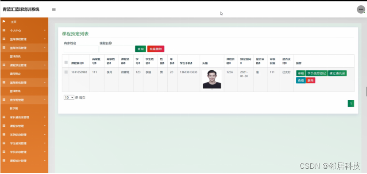Sort the table by 商家姓名 column
The image size is (367, 174).
point(111,61)
